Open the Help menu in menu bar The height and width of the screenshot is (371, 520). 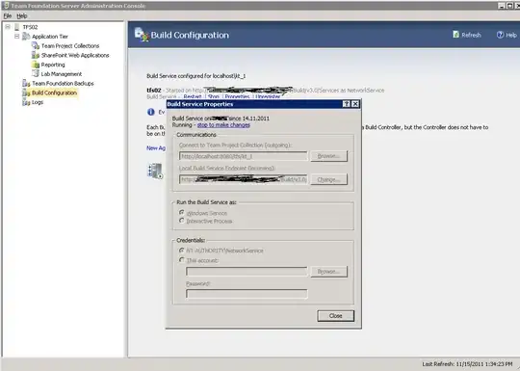click(x=22, y=15)
